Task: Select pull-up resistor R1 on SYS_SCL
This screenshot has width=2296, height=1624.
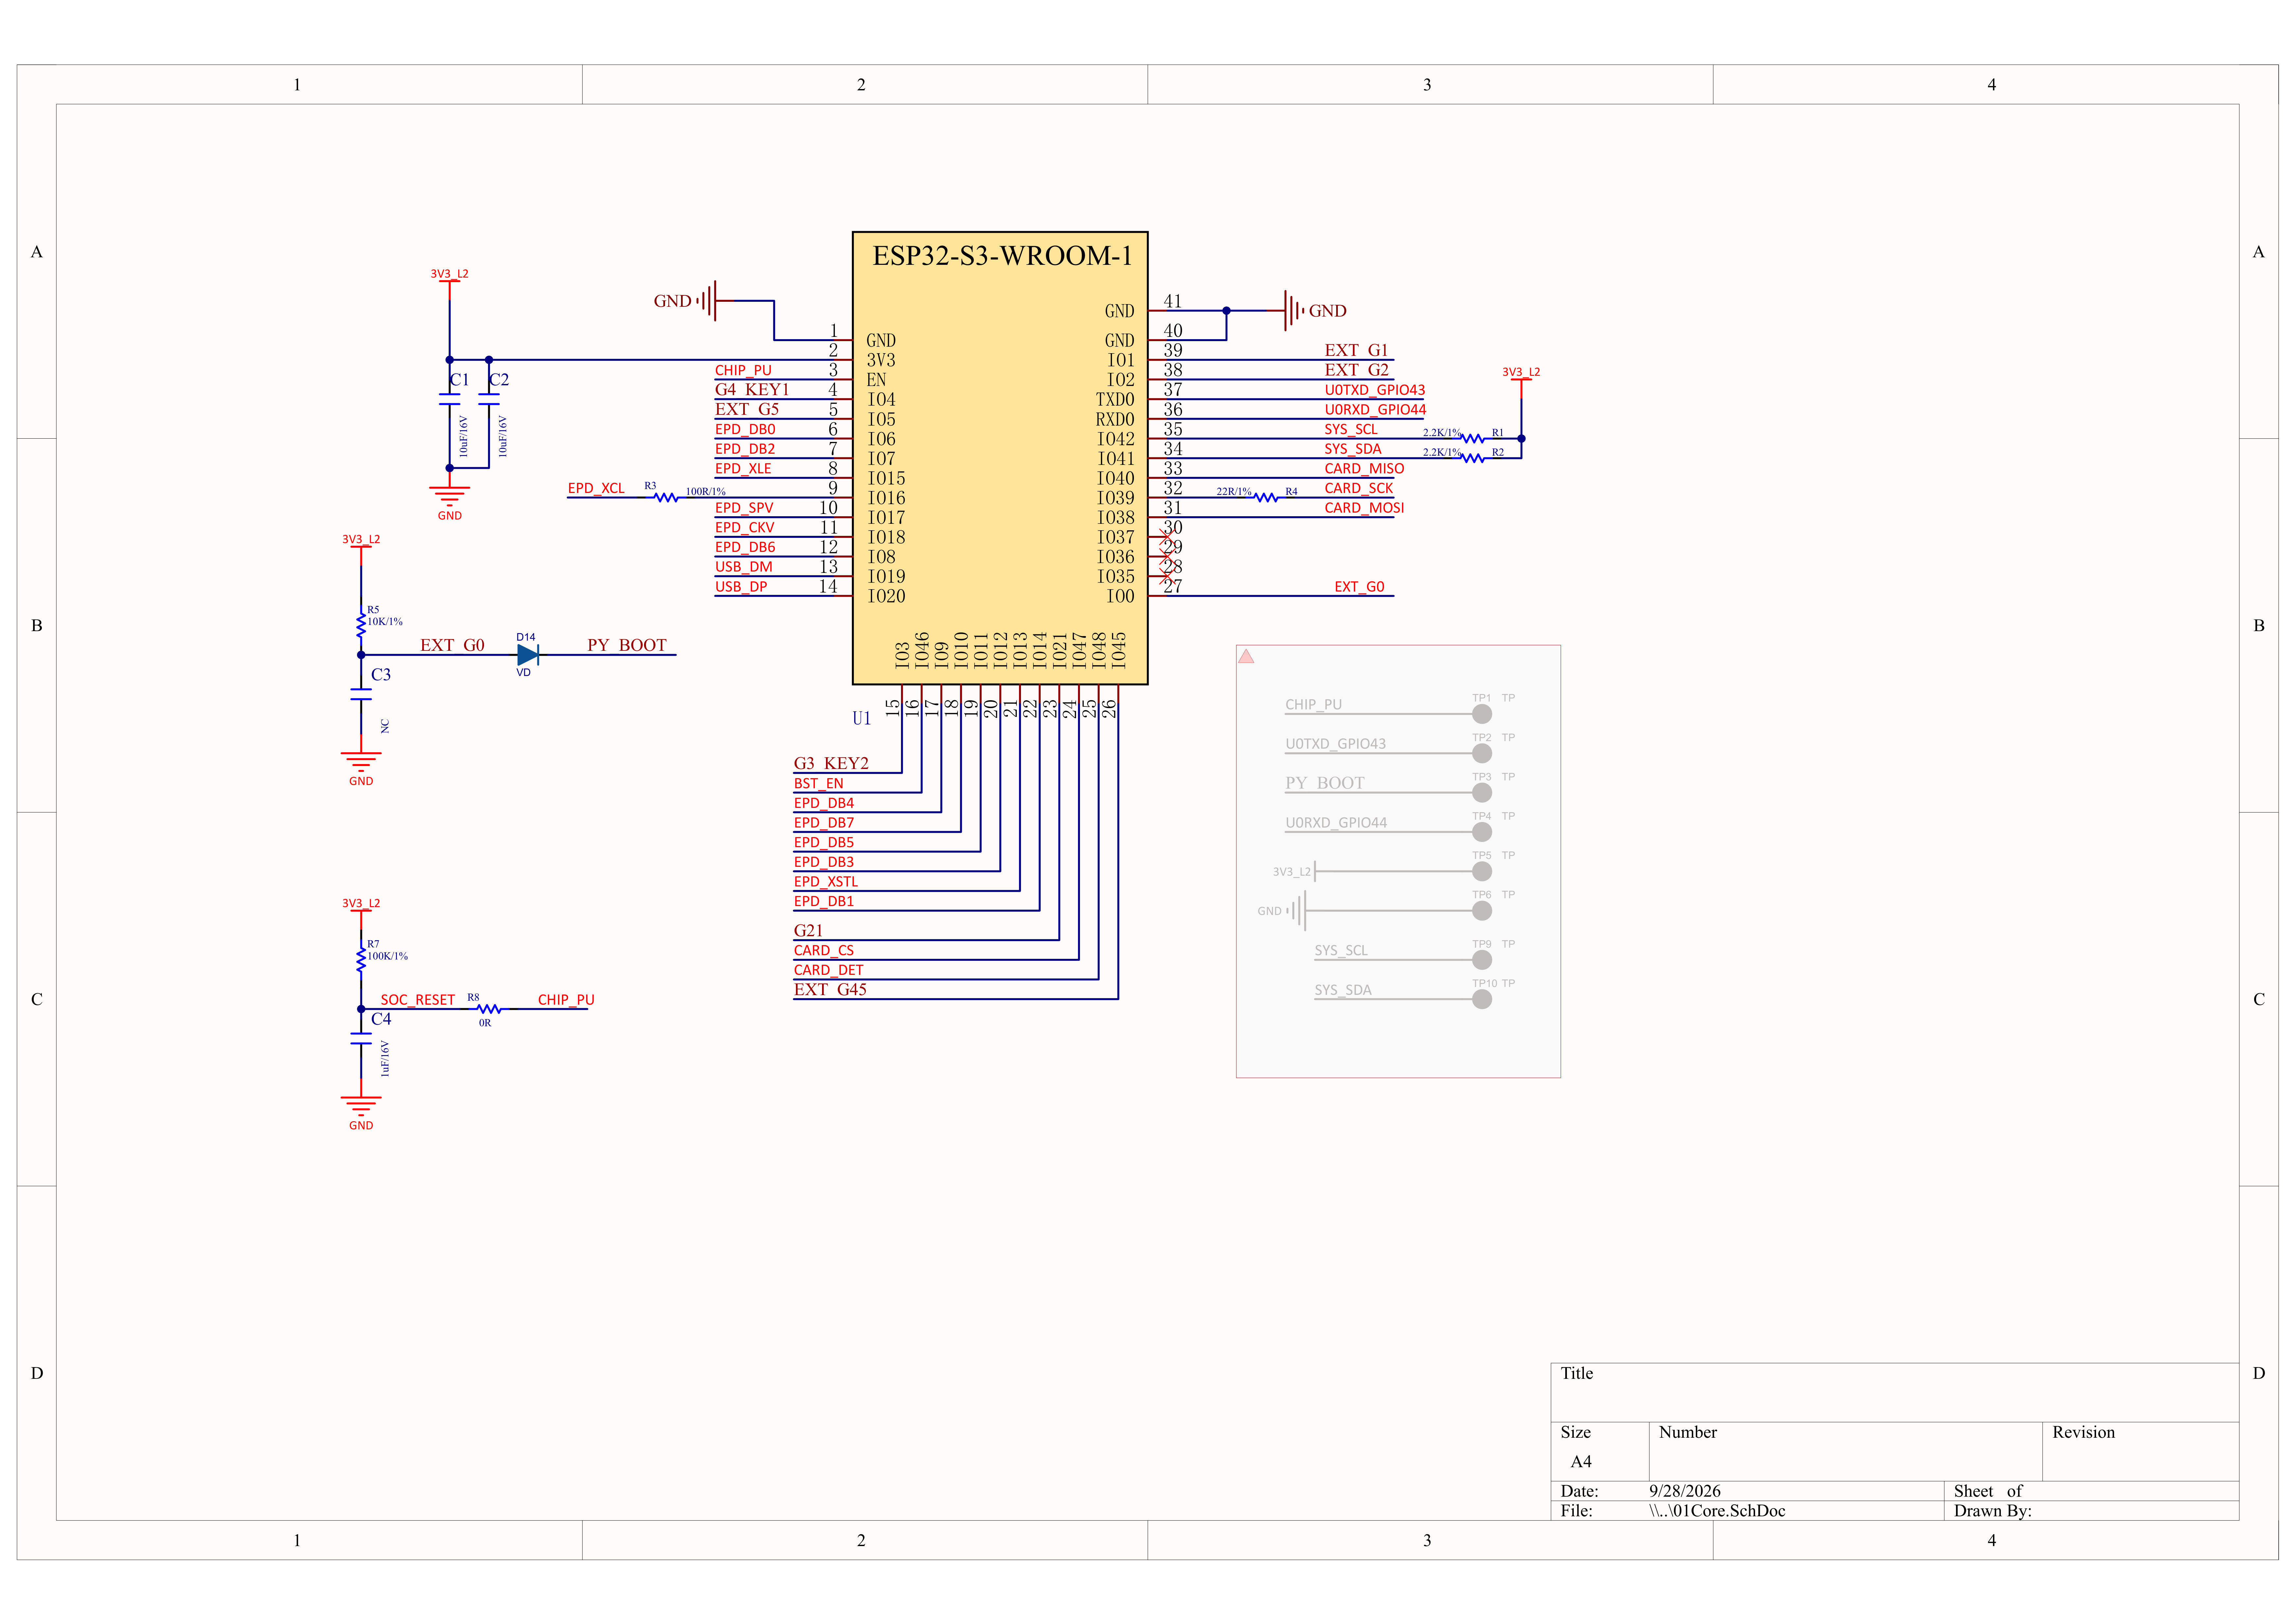Action: point(1473,438)
